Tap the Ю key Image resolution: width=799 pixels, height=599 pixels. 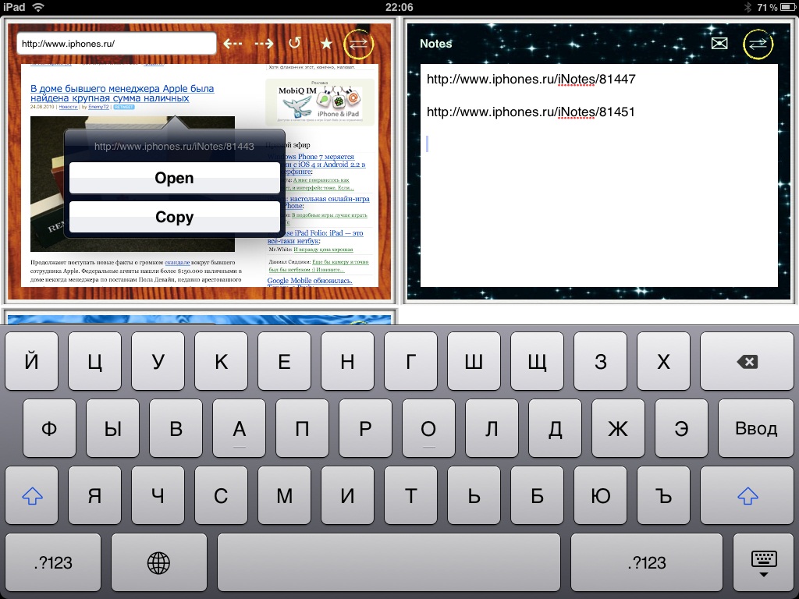(x=600, y=495)
